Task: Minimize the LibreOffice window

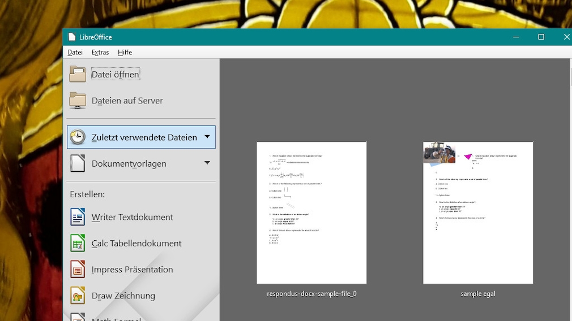Action: point(516,37)
